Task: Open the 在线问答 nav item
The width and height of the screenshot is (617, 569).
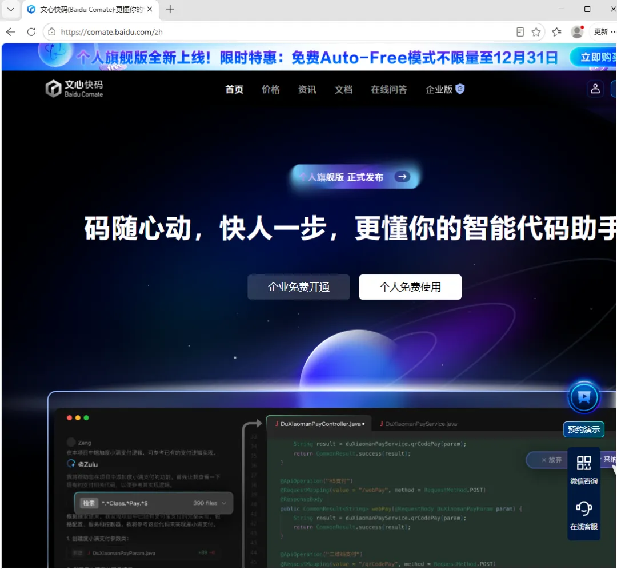Action: coord(389,90)
